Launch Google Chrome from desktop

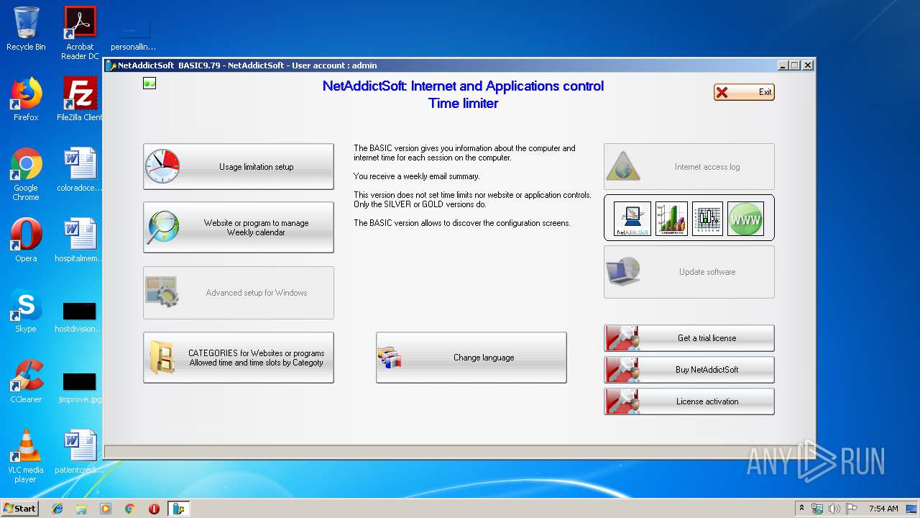[26, 173]
